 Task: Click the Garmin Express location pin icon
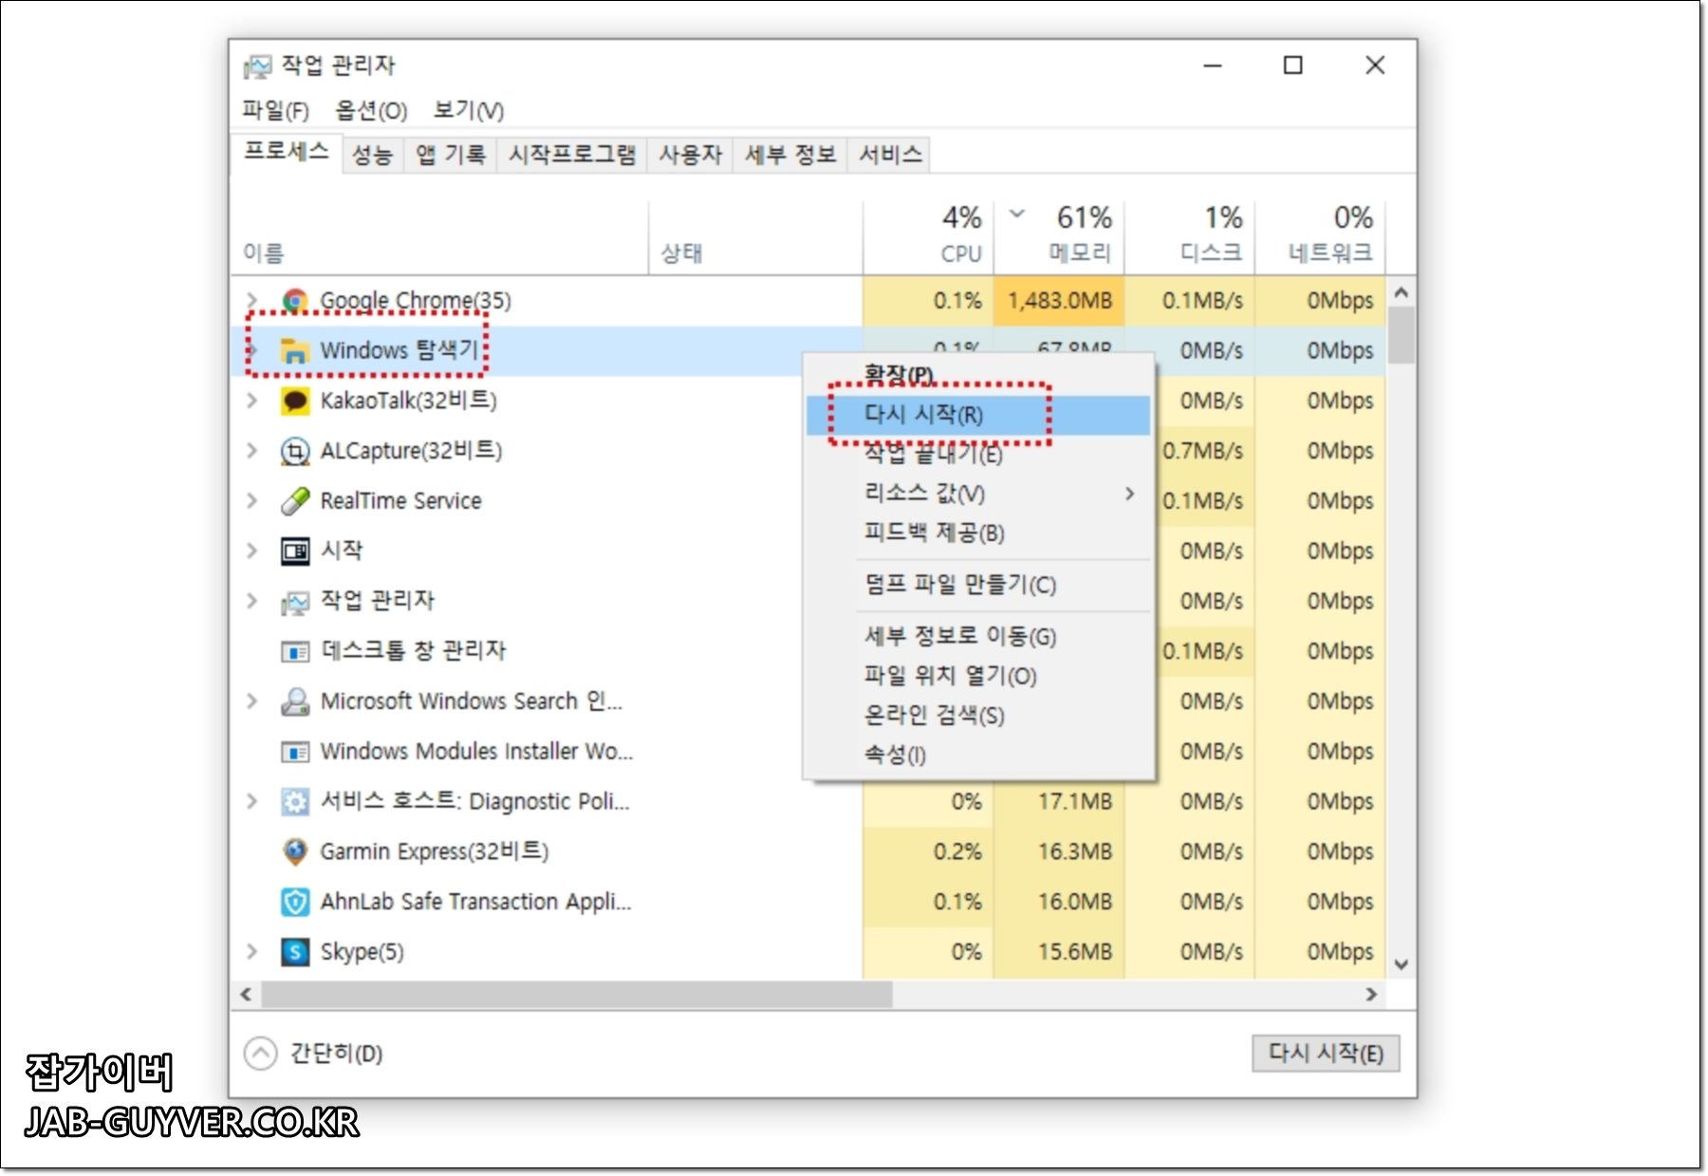pyautogui.click(x=294, y=851)
